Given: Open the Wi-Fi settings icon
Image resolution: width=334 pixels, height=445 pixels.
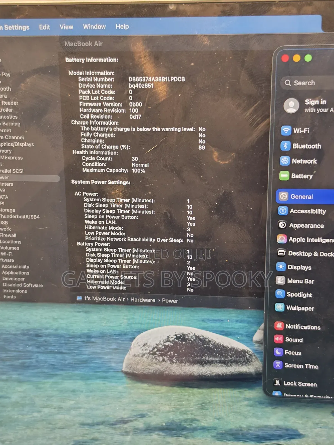Looking at the screenshot, I should (286, 130).
